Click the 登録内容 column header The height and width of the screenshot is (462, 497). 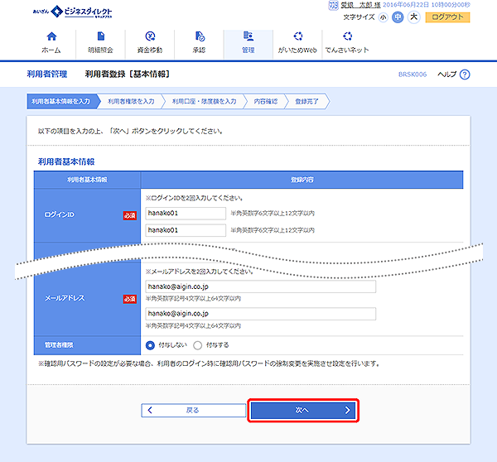302,180
